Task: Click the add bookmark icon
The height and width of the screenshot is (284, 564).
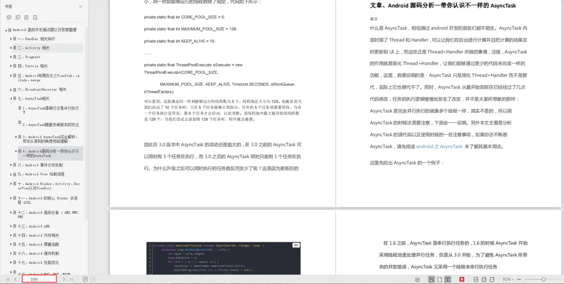Action: (26, 17)
